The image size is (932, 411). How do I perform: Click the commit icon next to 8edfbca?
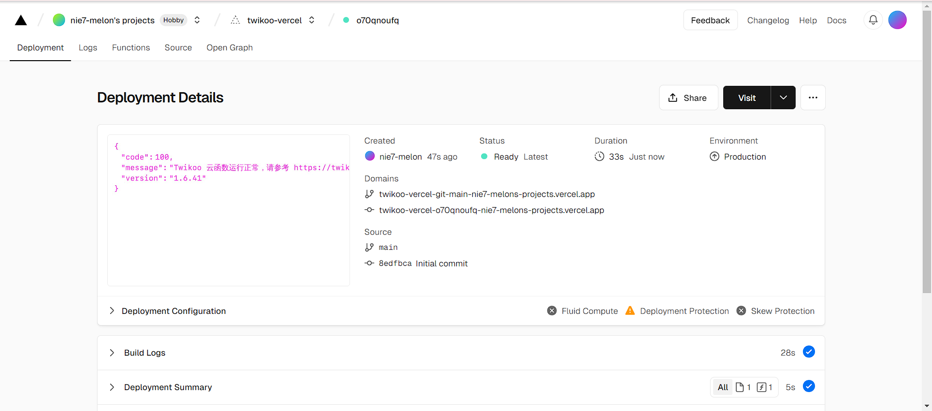click(369, 263)
